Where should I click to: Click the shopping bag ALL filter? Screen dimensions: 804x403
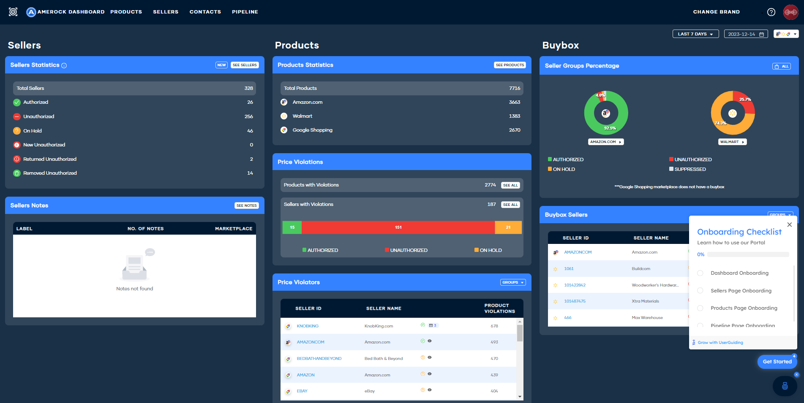[781, 66]
